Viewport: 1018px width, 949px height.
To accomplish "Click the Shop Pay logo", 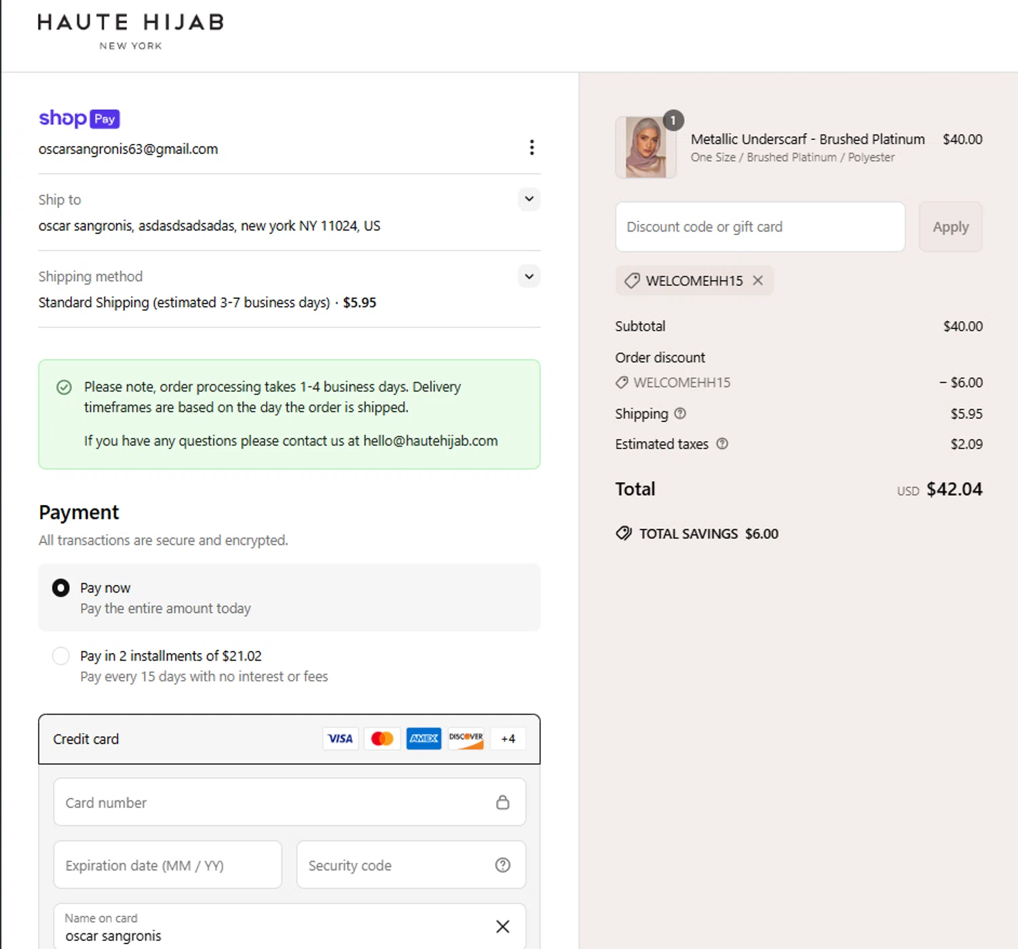I will [x=79, y=118].
